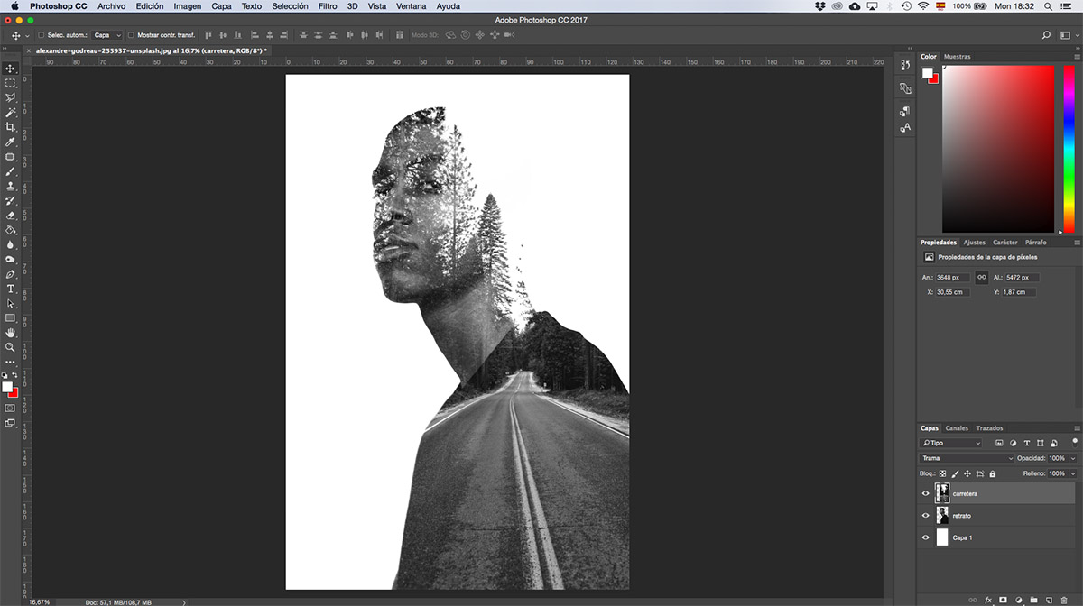This screenshot has height=606, width=1083.
Task: Select the horizontal Type tool
Action: [x=11, y=289]
